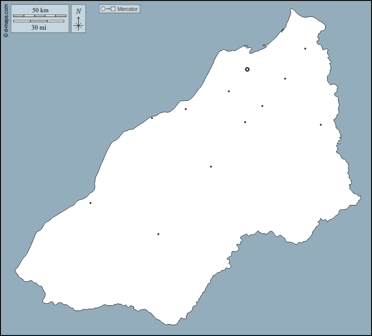Select the westernmost city dot near the coast
Screen dimensions: 372x336
coord(91,203)
